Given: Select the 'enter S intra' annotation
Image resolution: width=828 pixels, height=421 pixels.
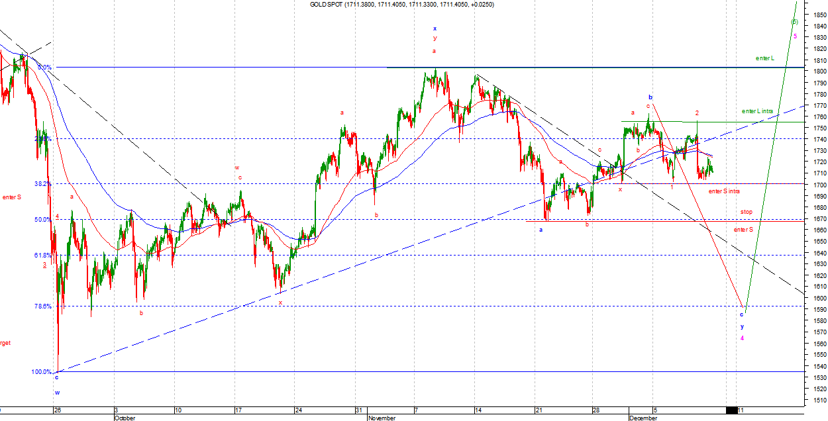Looking at the screenshot, I should coord(724,191).
